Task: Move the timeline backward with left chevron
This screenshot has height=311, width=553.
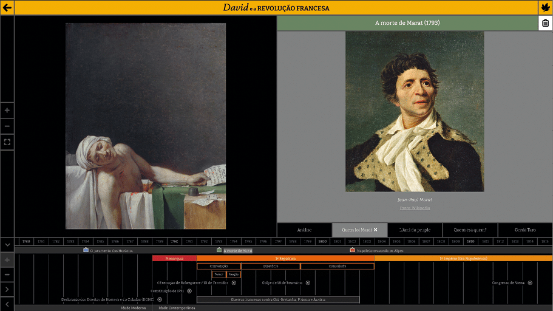Action: tap(7, 304)
